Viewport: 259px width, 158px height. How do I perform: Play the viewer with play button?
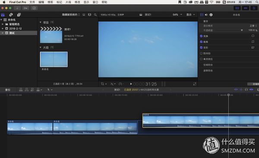[x=131, y=84]
